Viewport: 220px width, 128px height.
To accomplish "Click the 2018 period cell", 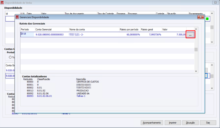I will coord(27,34).
